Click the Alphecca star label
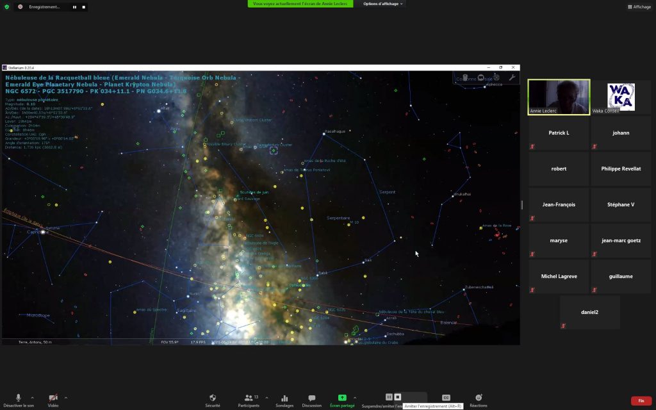This screenshot has height=410, width=656. (494, 85)
